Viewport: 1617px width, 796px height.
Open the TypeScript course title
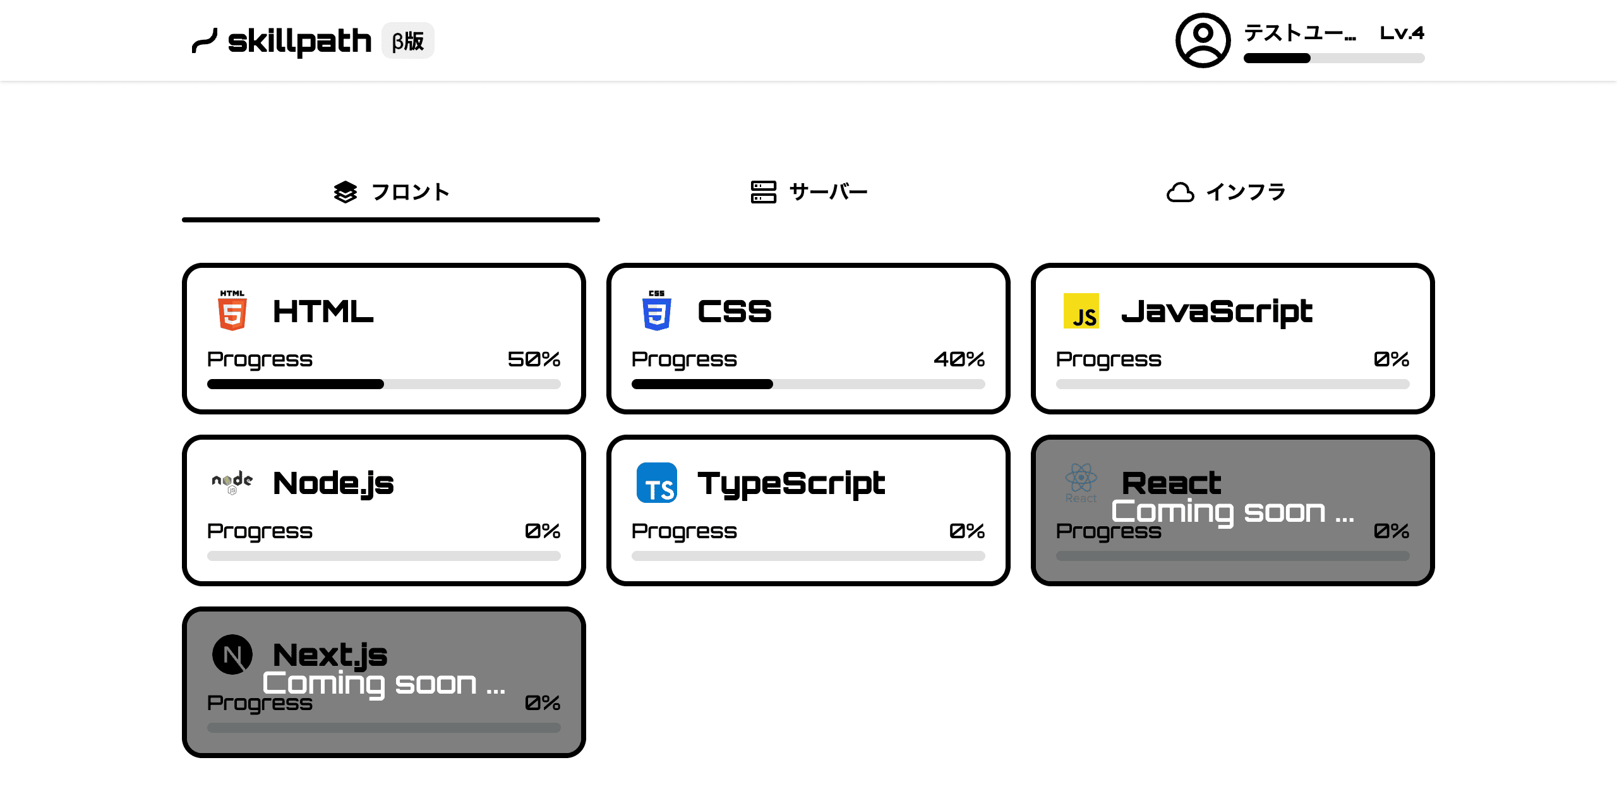(x=791, y=484)
